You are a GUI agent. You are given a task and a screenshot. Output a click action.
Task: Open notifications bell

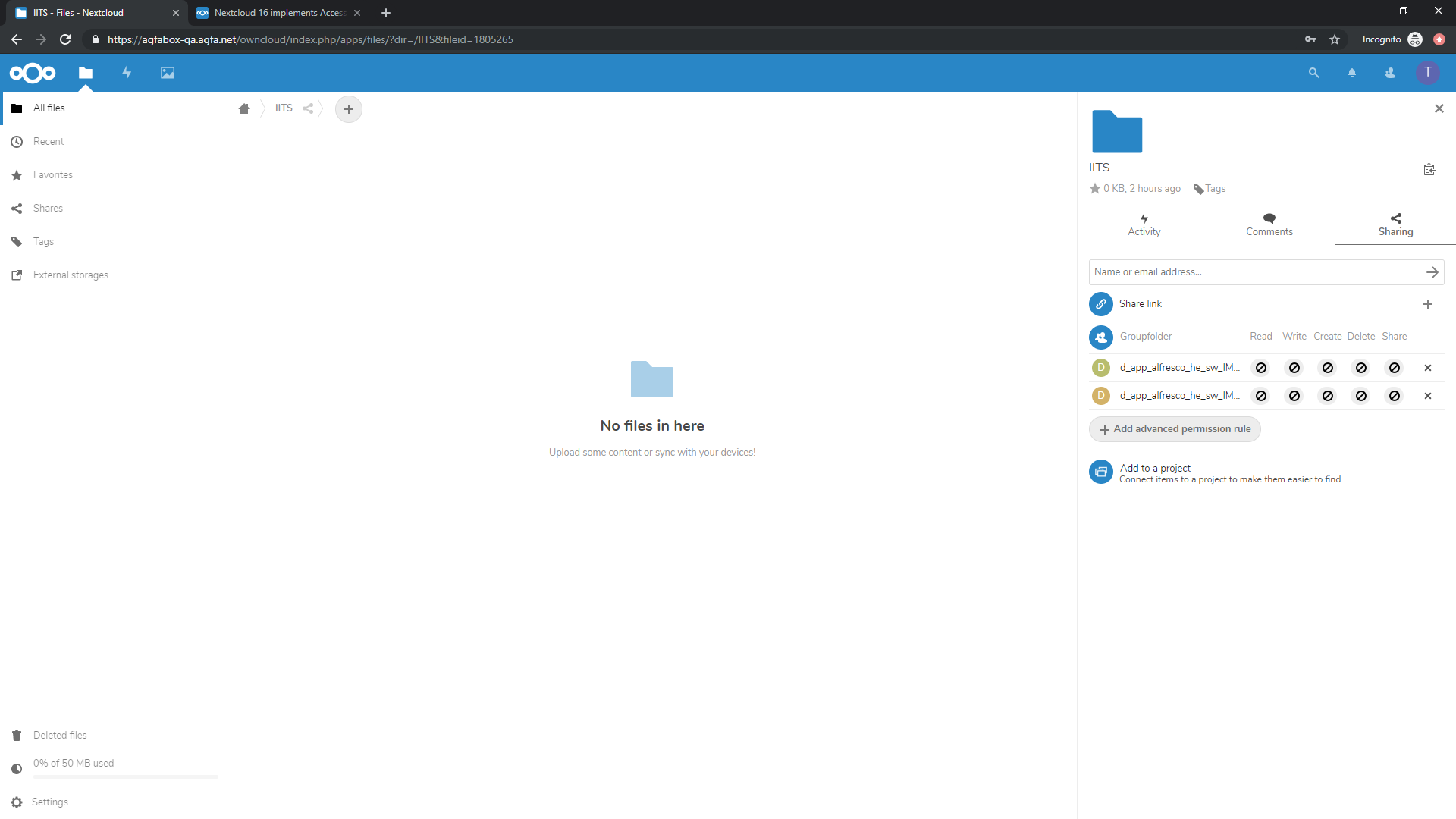(1351, 73)
